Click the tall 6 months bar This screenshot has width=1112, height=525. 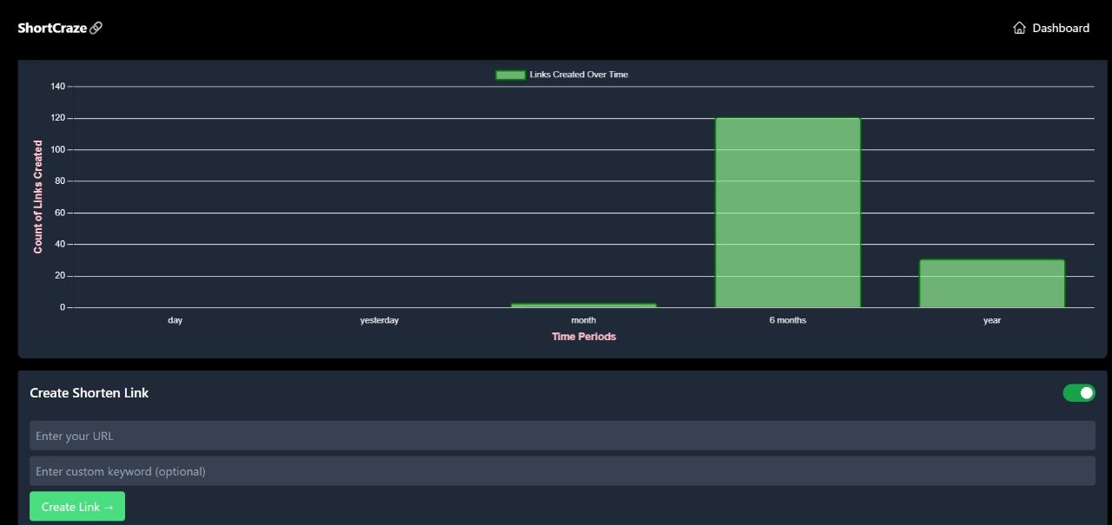tap(787, 213)
